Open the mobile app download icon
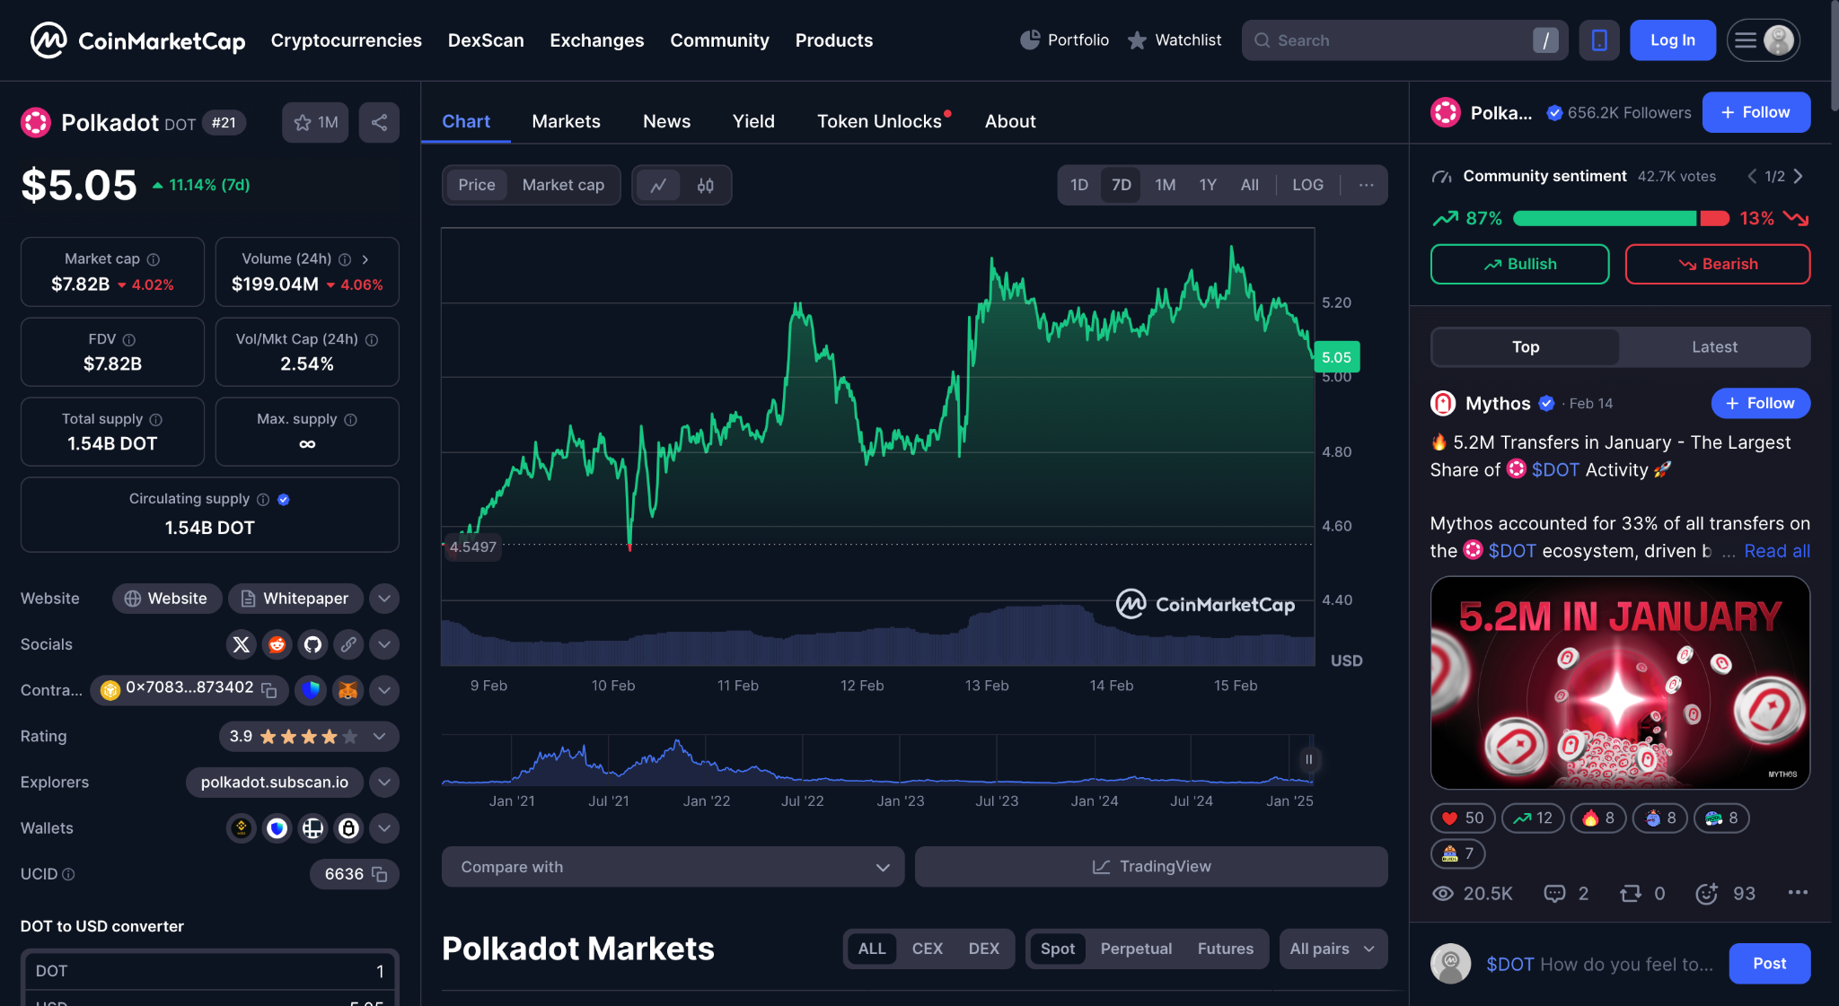Viewport: 1839px width, 1006px height. click(x=1599, y=40)
